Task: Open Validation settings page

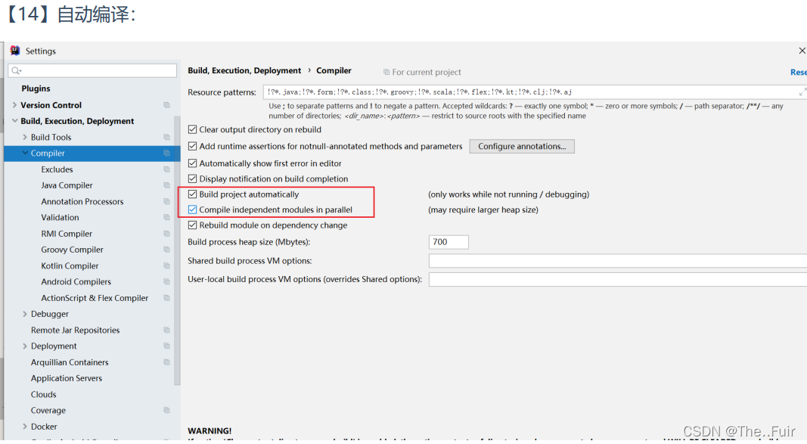Action: [x=61, y=218]
